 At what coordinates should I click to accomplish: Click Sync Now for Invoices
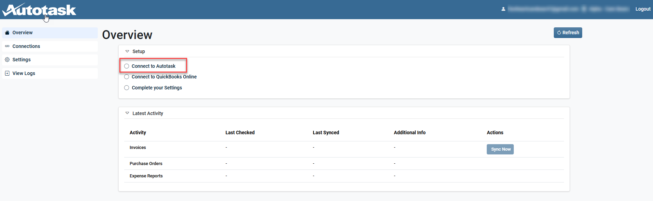[x=500, y=149]
